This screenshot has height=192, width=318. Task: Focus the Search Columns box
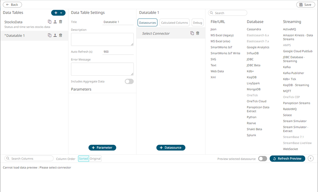pos(29,159)
